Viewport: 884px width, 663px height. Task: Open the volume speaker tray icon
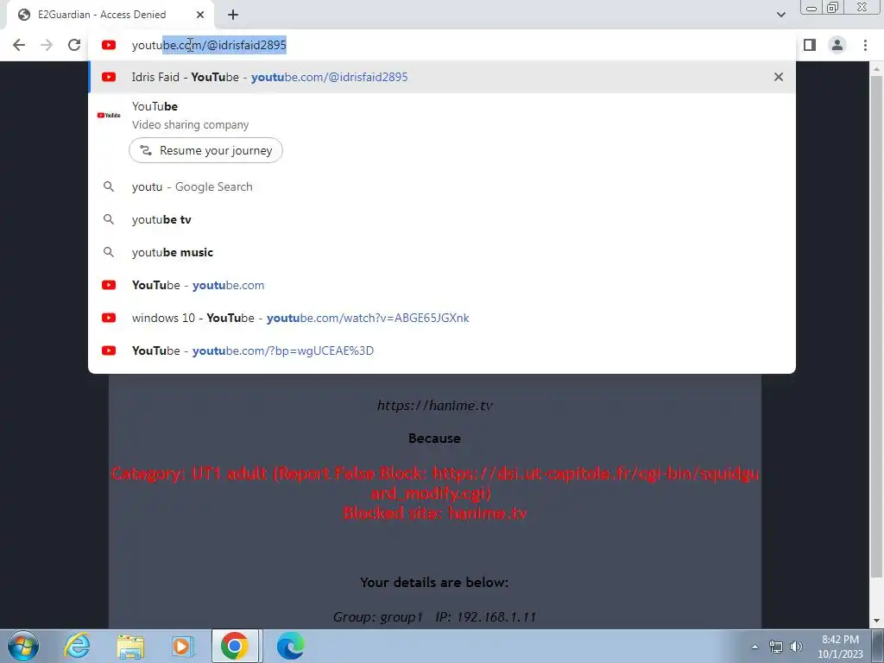(x=796, y=647)
